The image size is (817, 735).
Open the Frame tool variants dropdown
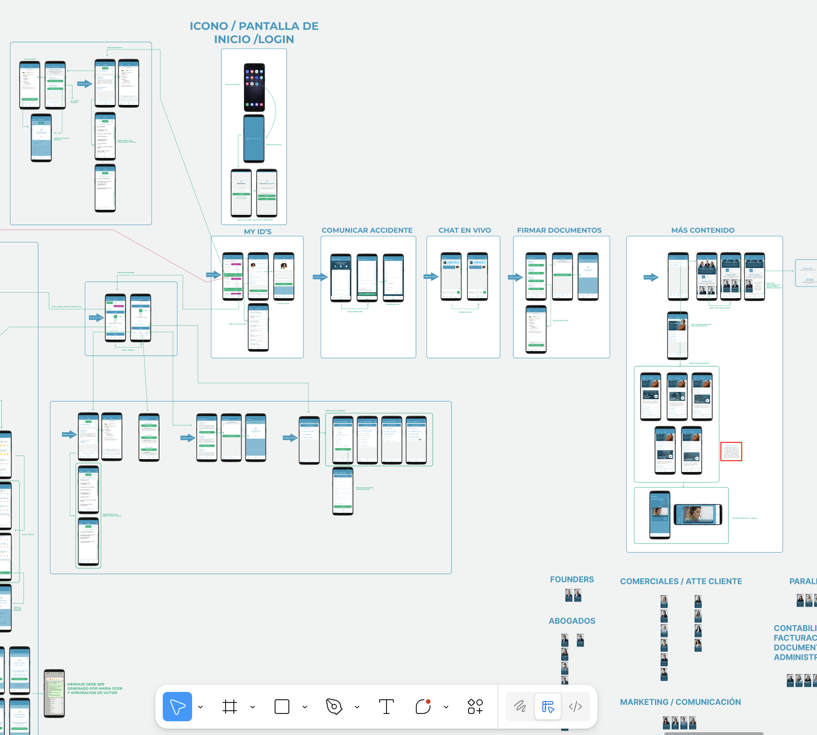point(253,707)
